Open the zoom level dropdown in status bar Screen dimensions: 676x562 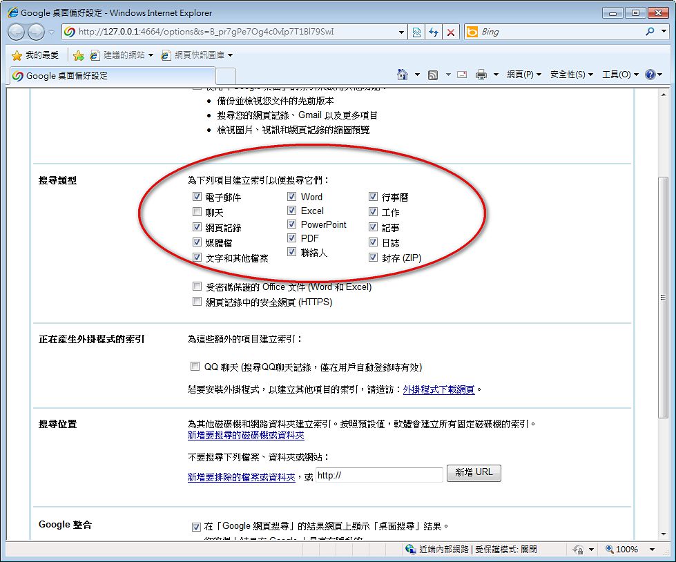pos(653,550)
